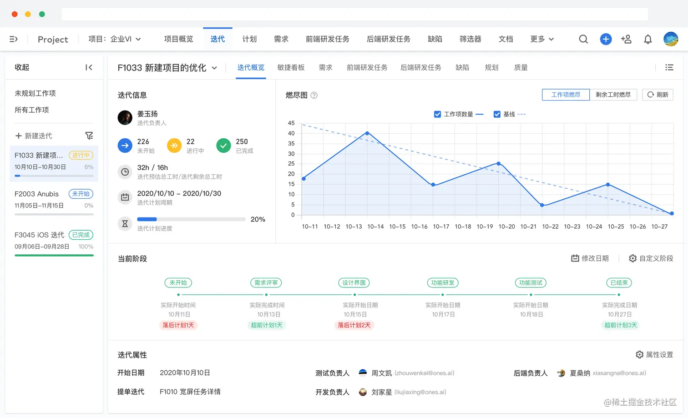688x418 pixels.
Task: Toggle the sidebar menu icon beside Project
Action: tap(14, 39)
